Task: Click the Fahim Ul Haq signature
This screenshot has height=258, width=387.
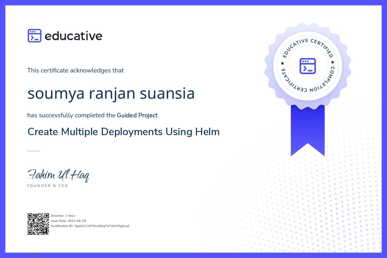Action: click(x=58, y=175)
